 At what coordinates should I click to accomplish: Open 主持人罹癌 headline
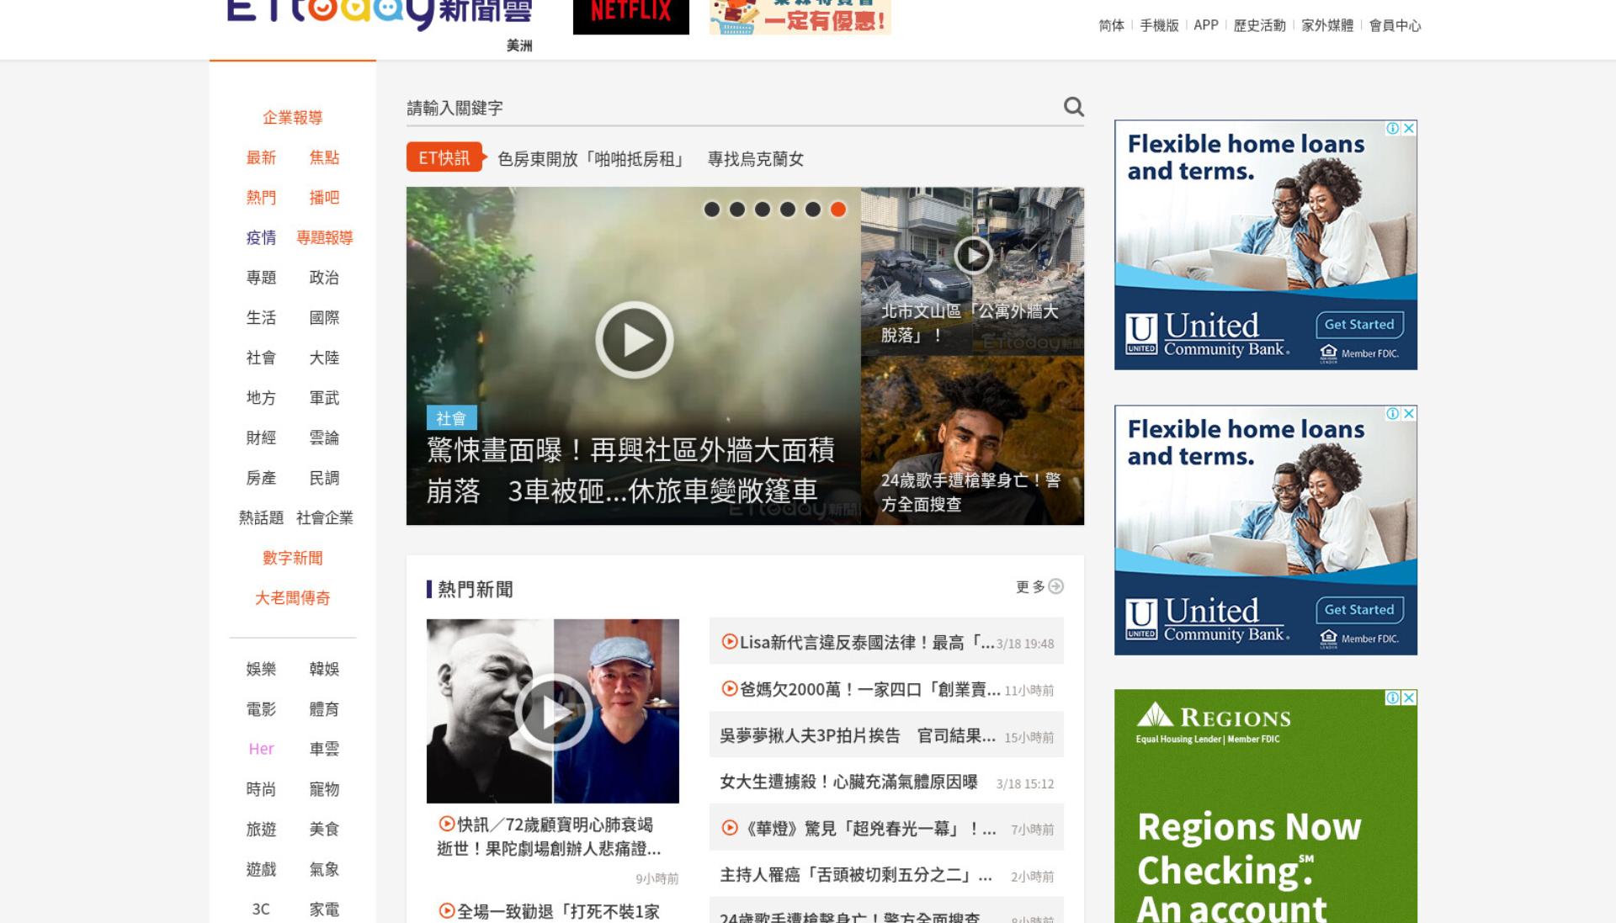point(856,875)
